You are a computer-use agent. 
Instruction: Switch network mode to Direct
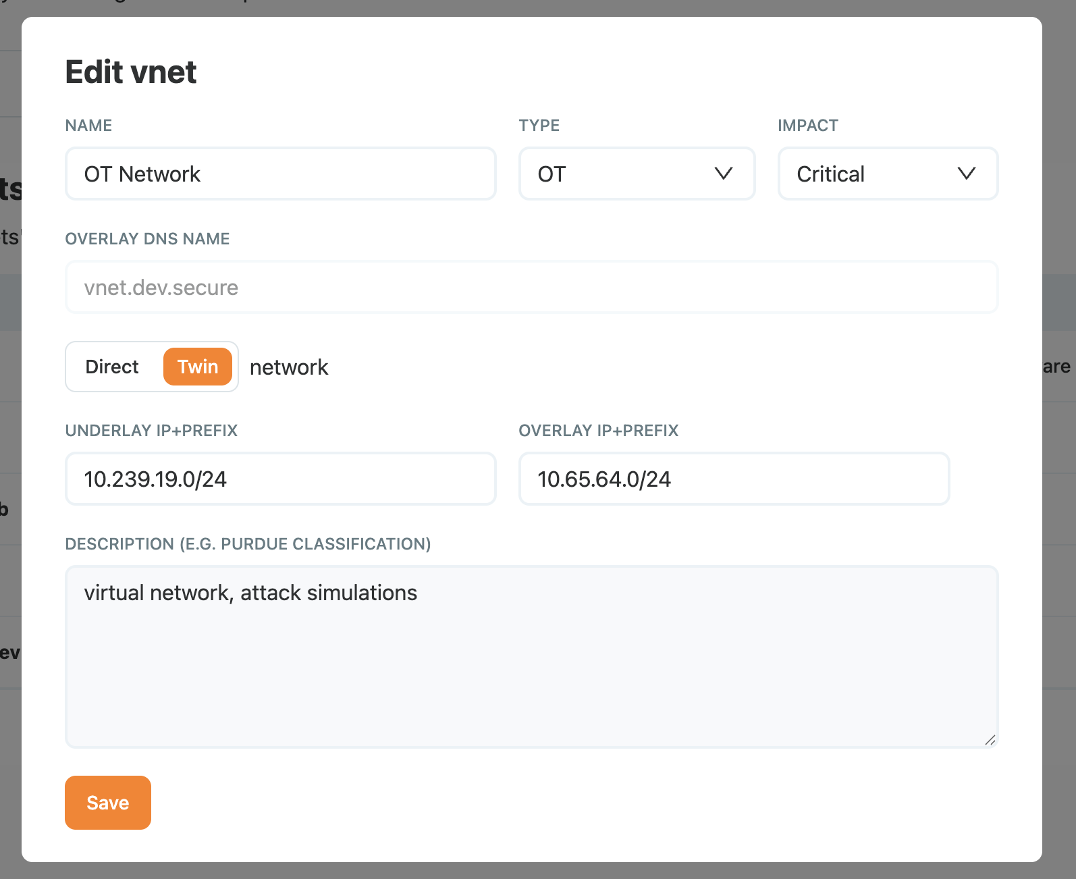(x=112, y=367)
